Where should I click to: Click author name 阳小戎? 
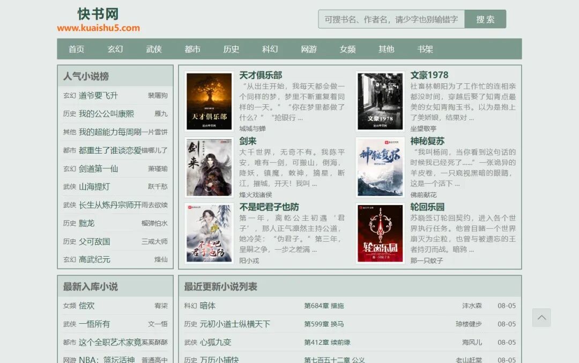[249, 260]
